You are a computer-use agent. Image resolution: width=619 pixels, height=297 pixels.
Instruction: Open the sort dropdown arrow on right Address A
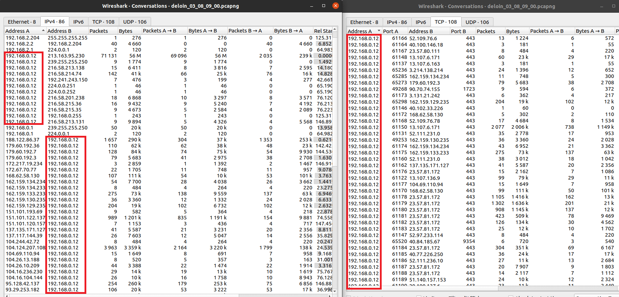tap(379, 31)
